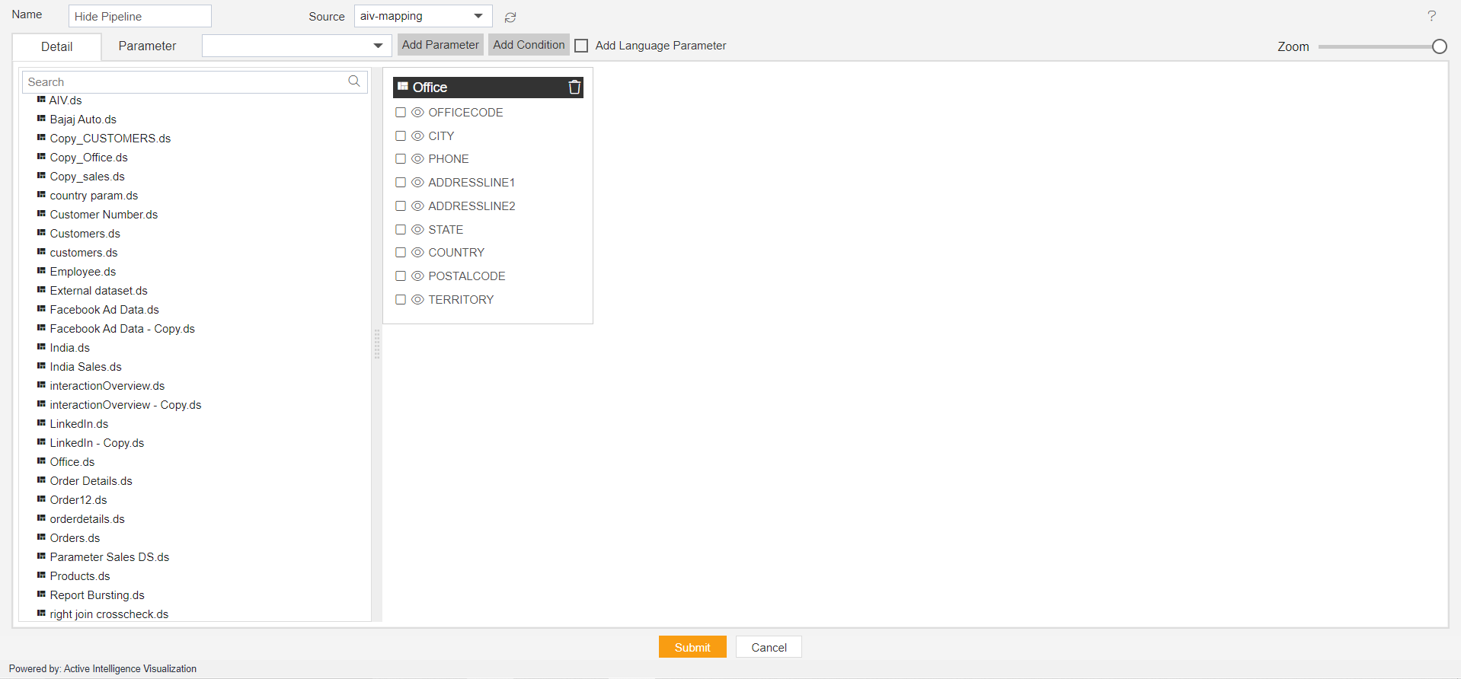
Task: Click the dataset Search input field
Action: 194,81
